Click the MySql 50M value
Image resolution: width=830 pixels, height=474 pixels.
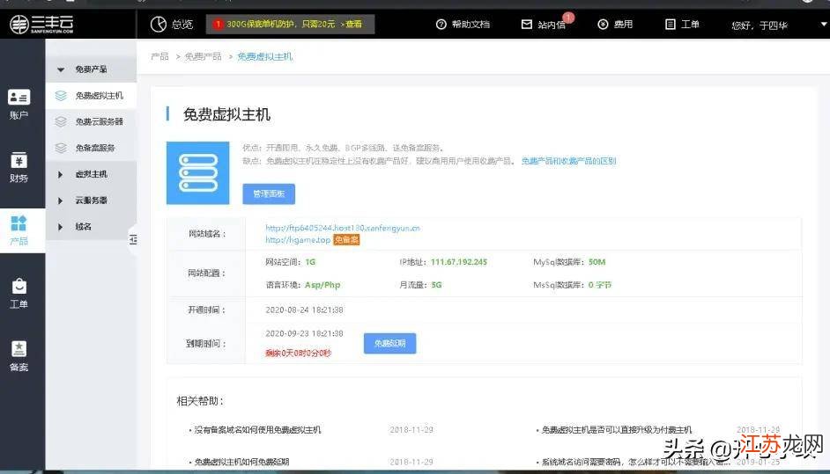[x=597, y=262]
